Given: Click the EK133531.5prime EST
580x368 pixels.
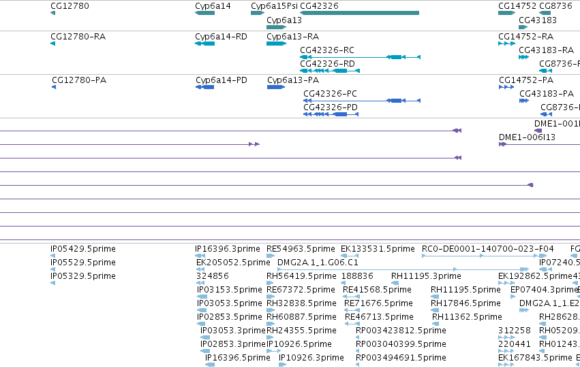Looking at the screenshot, I should tap(350, 256).
